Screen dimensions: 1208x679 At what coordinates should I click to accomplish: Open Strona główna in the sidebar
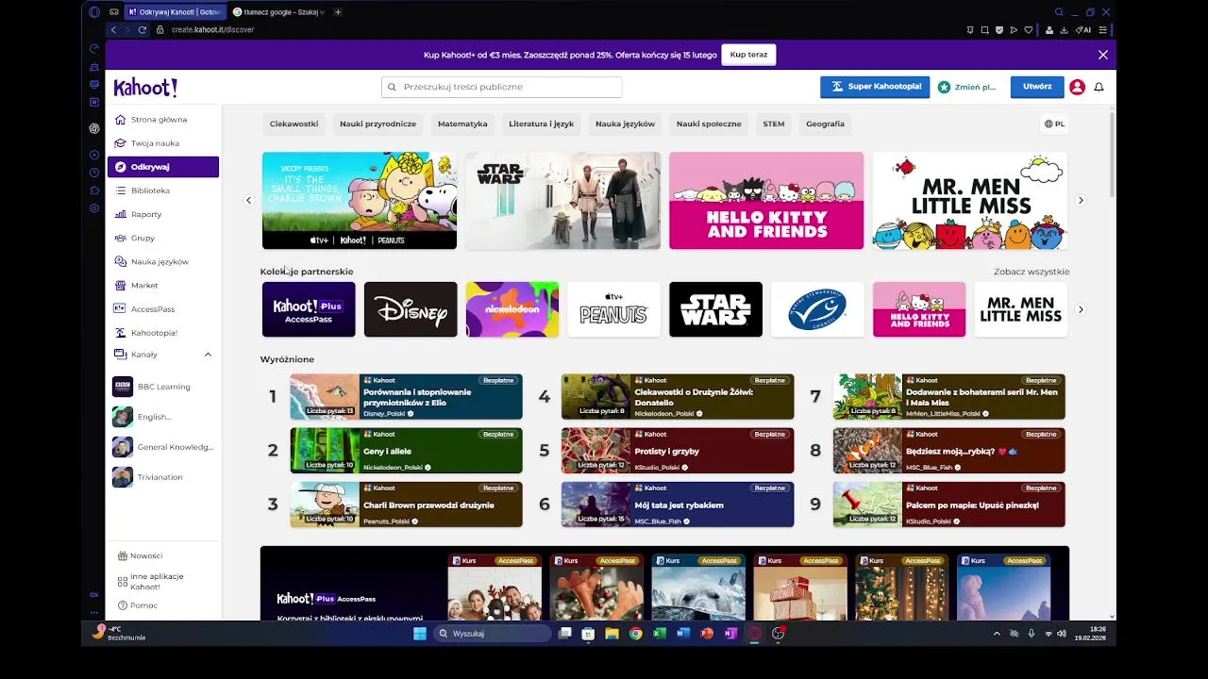coord(162,120)
